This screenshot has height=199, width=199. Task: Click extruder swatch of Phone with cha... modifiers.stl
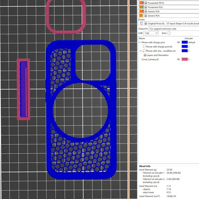point(185,51)
